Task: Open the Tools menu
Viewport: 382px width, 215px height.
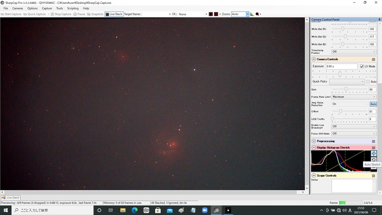Action: [59, 8]
